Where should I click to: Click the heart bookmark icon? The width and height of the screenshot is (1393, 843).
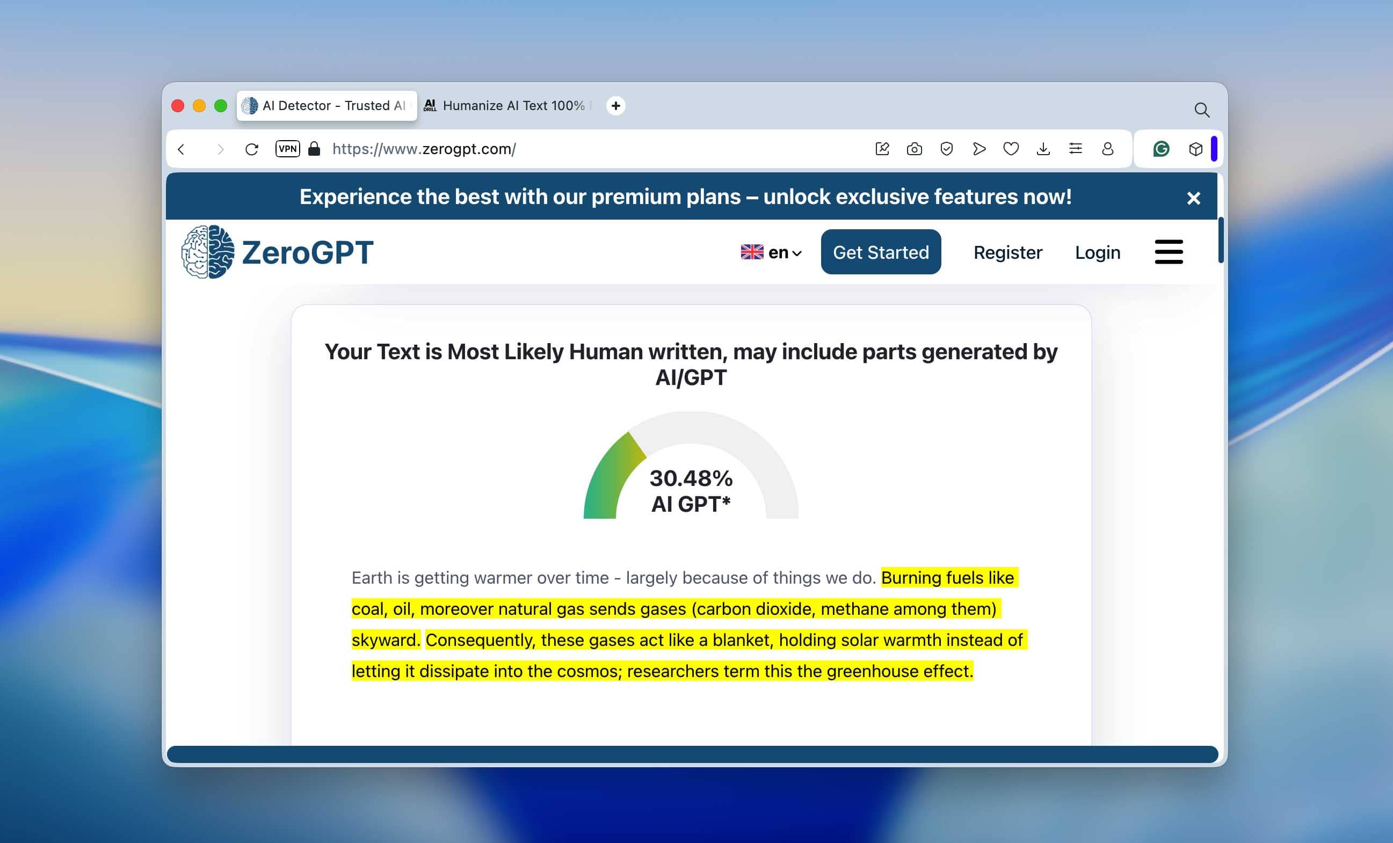click(x=1011, y=149)
